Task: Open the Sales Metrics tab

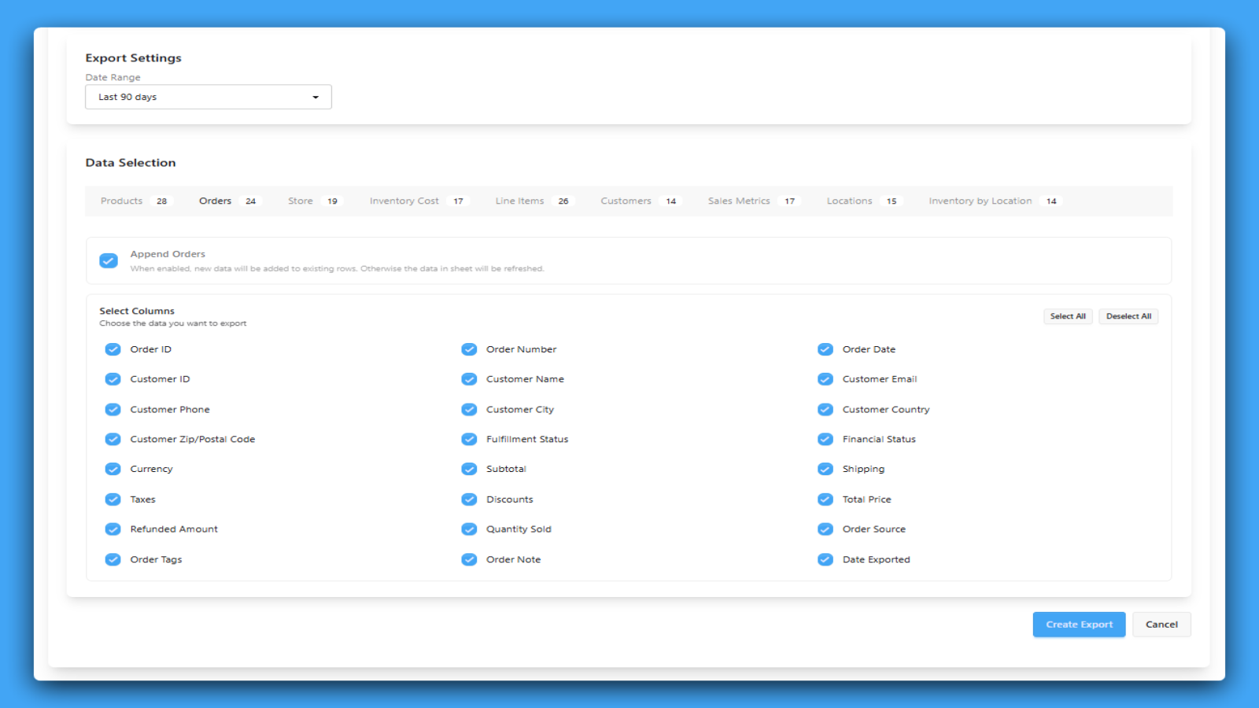Action: (738, 201)
